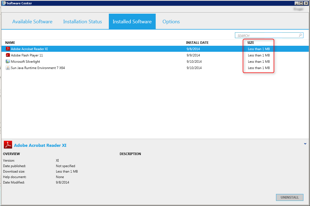Click install date '9/8/2014' for Acrobat Reader

tap(193, 49)
